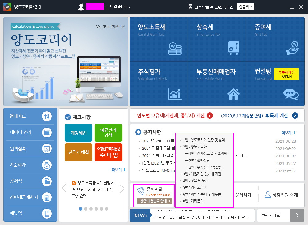Viewport: 308px width, 225px height.
Task: Click the 양도소득금액계산명세서 보유기간 slide text
Action: point(93,190)
